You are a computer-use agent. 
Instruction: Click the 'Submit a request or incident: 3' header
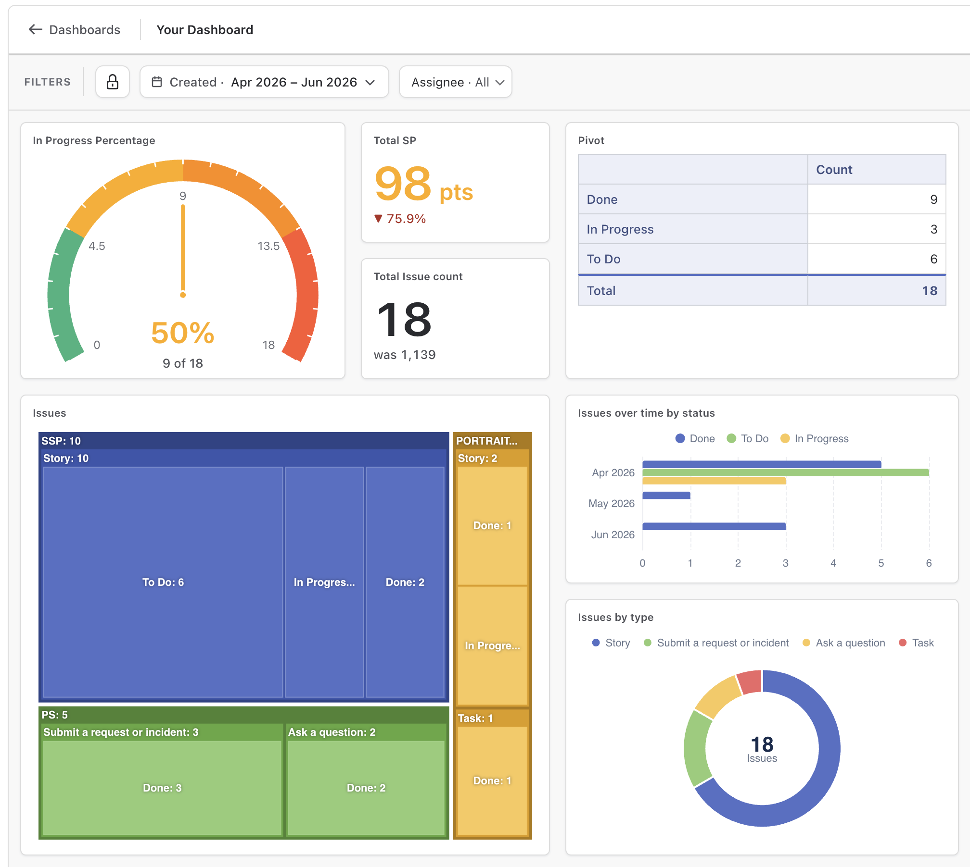coord(163,732)
